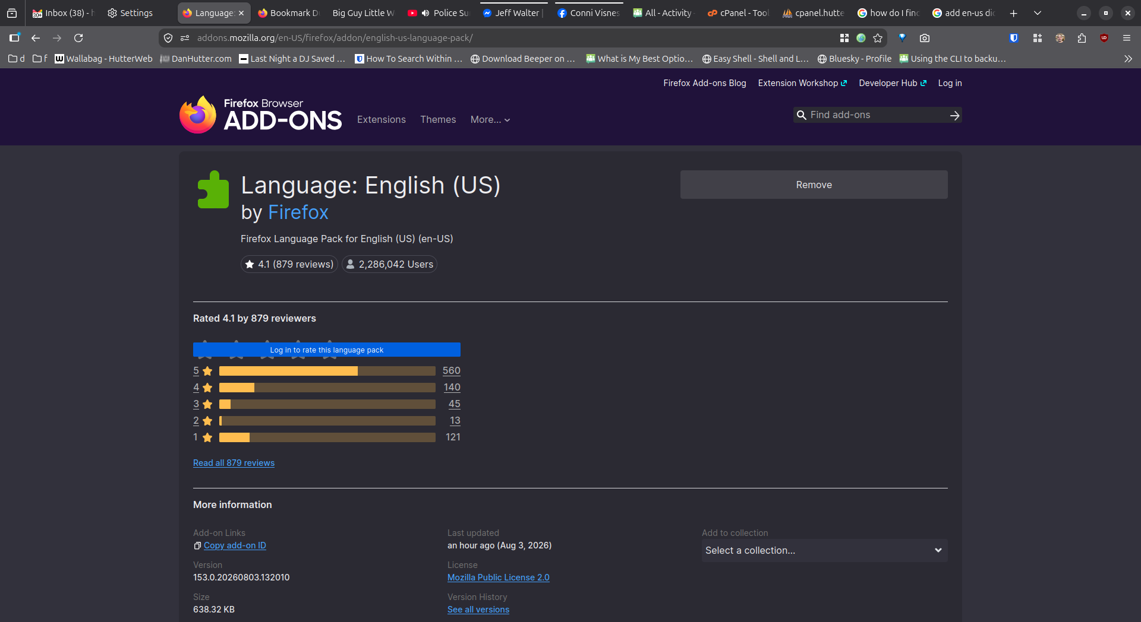Screen dimensions: 1141x622
Task: Click the grid icon in the address bar
Action: pos(844,38)
